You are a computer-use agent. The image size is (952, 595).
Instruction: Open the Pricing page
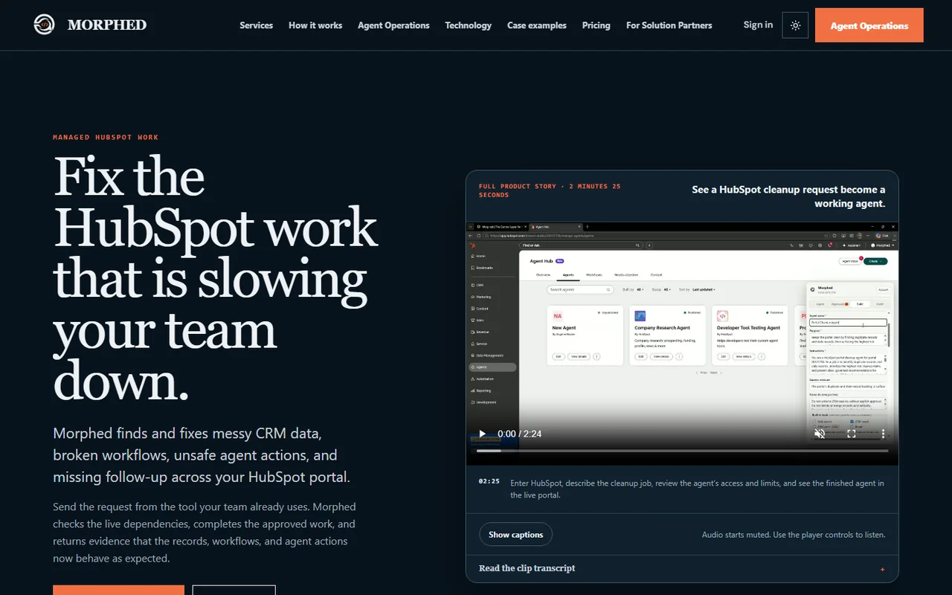pyautogui.click(x=596, y=25)
